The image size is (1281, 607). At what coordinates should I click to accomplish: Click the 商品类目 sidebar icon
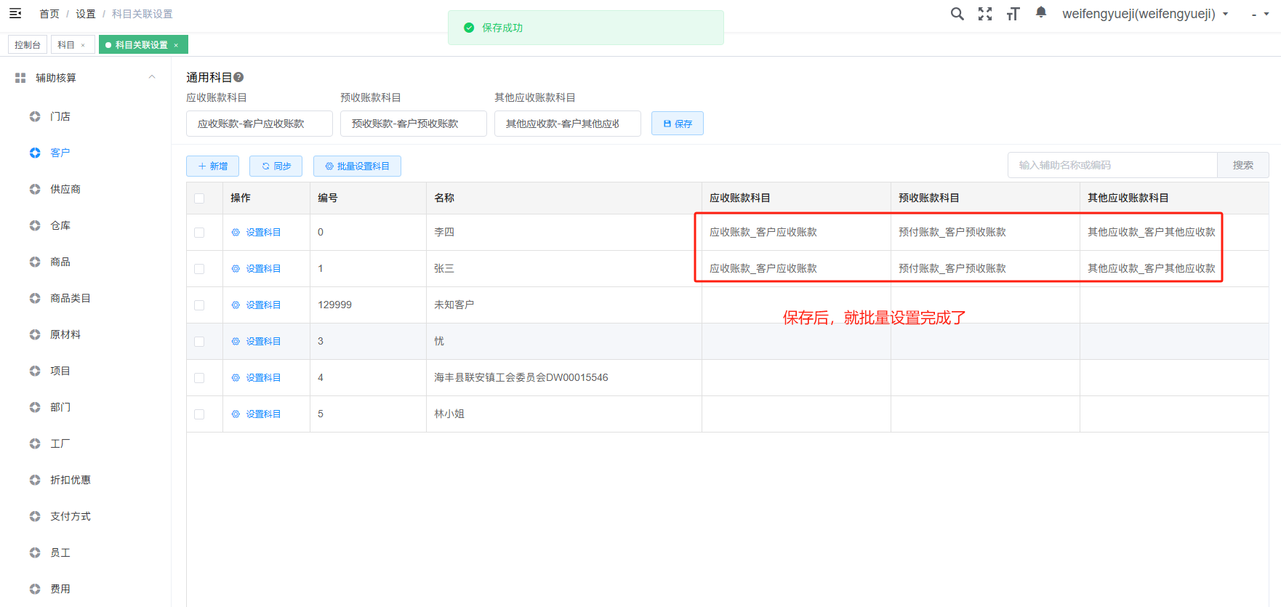coord(35,298)
